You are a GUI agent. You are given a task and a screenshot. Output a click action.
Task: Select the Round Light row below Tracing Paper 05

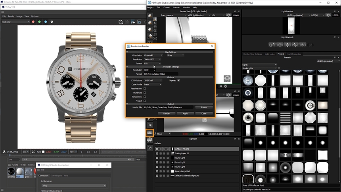[x=197, y=158]
